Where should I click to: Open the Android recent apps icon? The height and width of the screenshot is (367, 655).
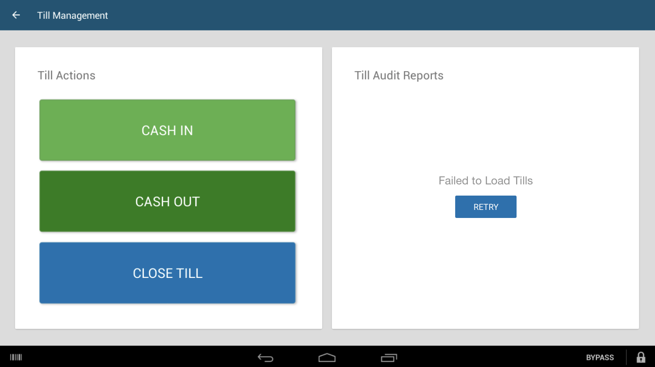[389, 358]
